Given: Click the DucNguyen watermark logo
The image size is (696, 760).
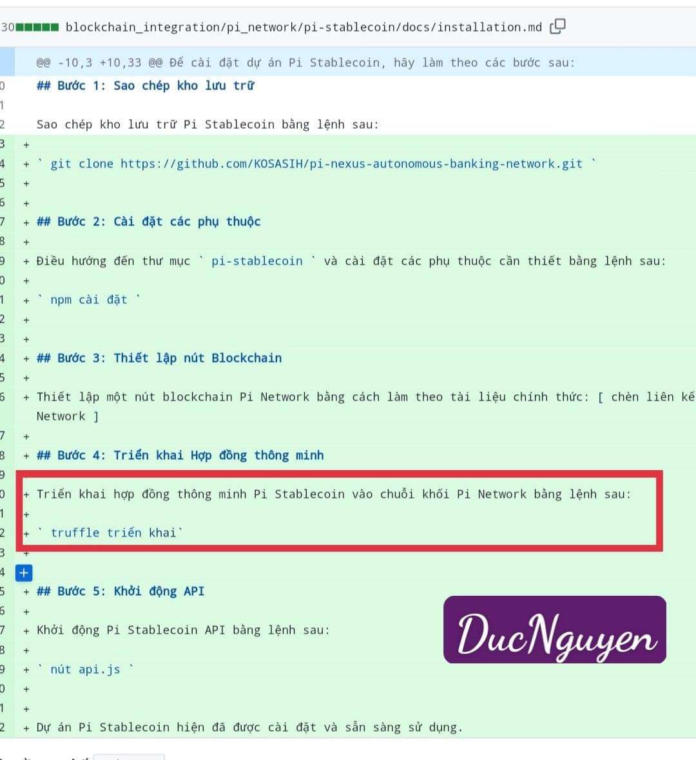Looking at the screenshot, I should [555, 630].
